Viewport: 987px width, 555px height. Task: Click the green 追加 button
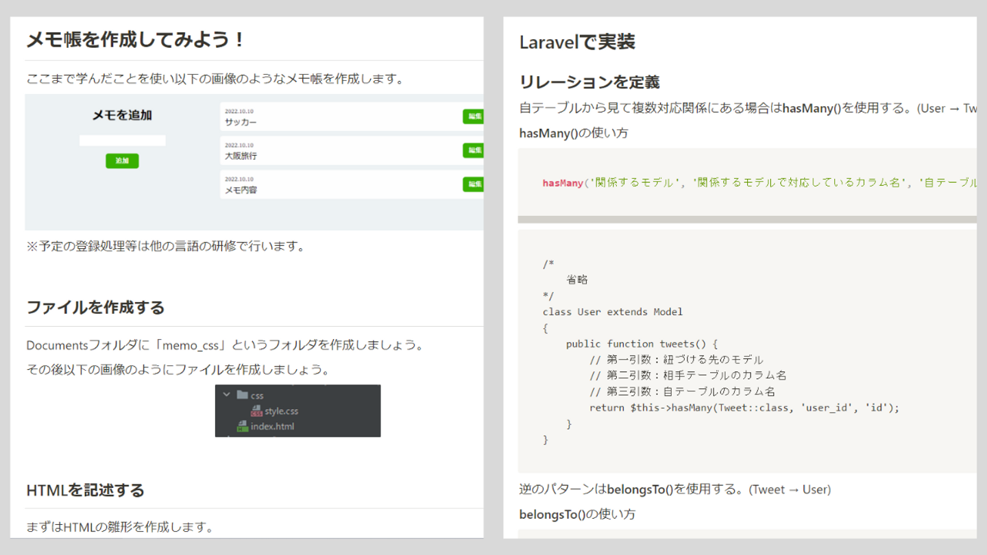point(122,161)
